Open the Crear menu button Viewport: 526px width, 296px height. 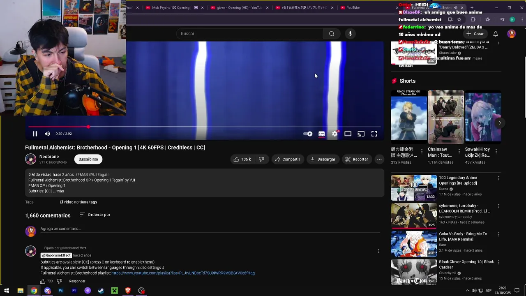tap(475, 34)
